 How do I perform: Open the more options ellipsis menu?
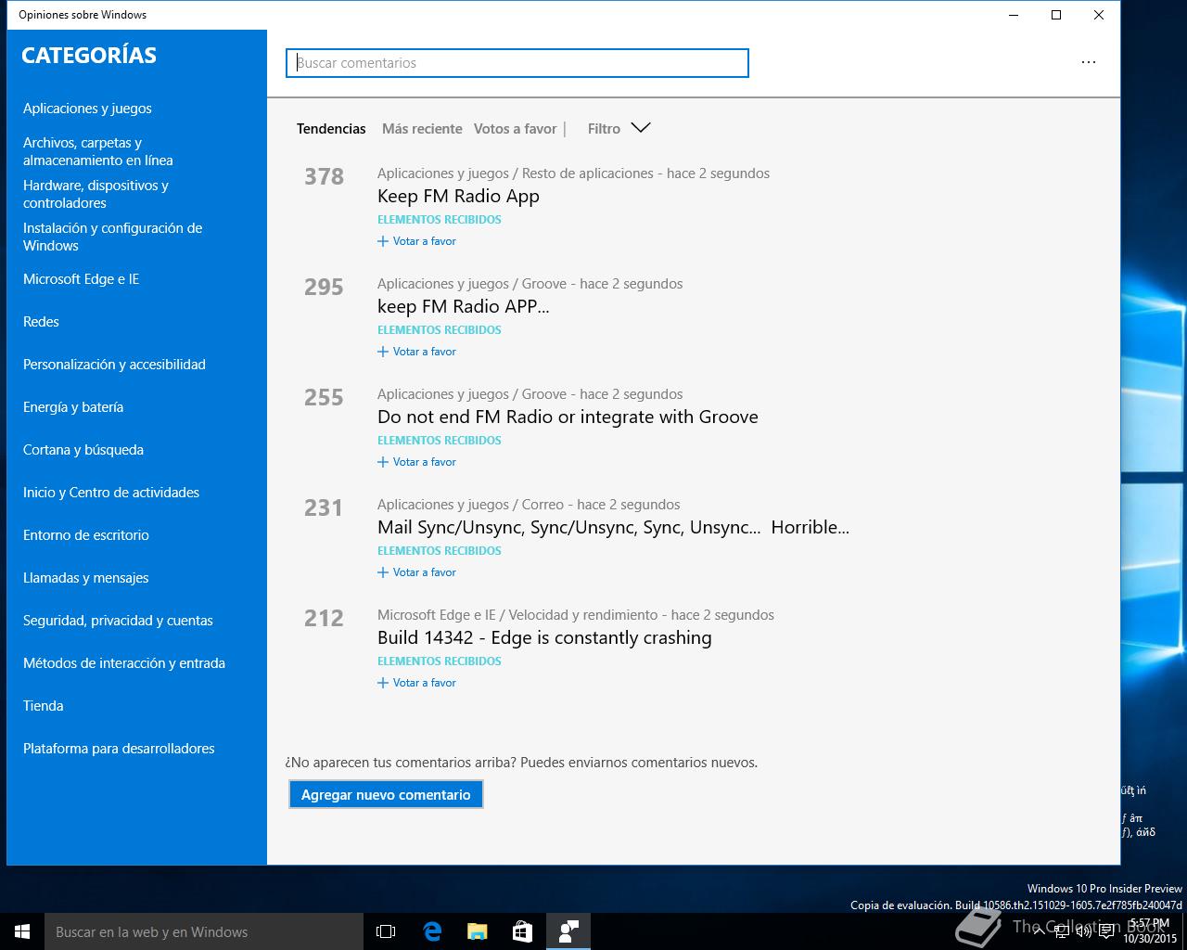pyautogui.click(x=1088, y=62)
